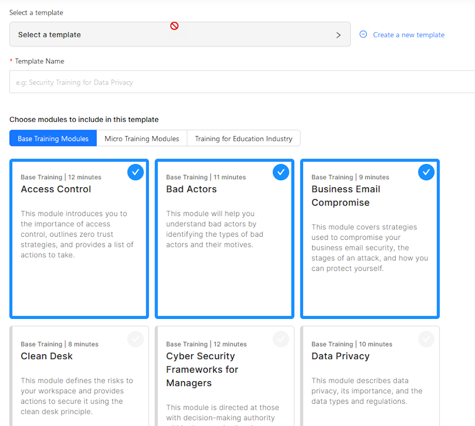Uncheck the Business Email Compromise checkmark
475x426 pixels.
(426, 172)
